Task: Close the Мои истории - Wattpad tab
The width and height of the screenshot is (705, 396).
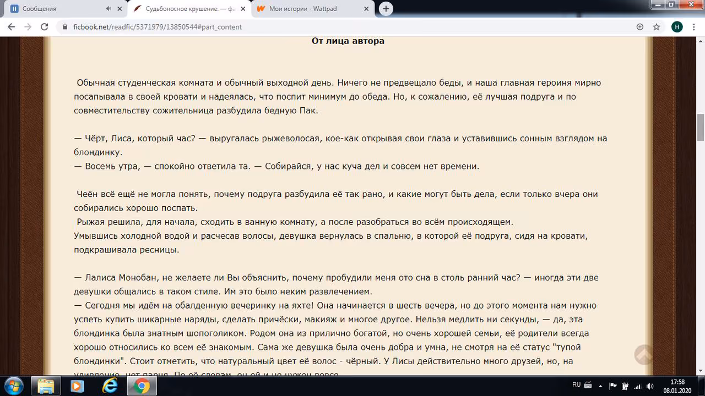Action: coord(367,9)
